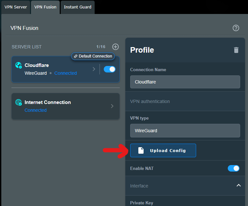
Task: Open the Instant Guard tab
Action: pos(78,7)
